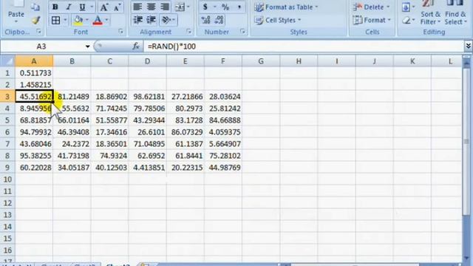
Task: Toggle Italic formatting
Action: (x=69, y=7)
